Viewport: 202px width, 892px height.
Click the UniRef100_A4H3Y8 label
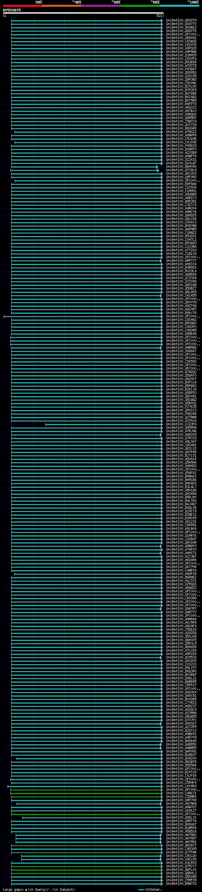pos(181,434)
